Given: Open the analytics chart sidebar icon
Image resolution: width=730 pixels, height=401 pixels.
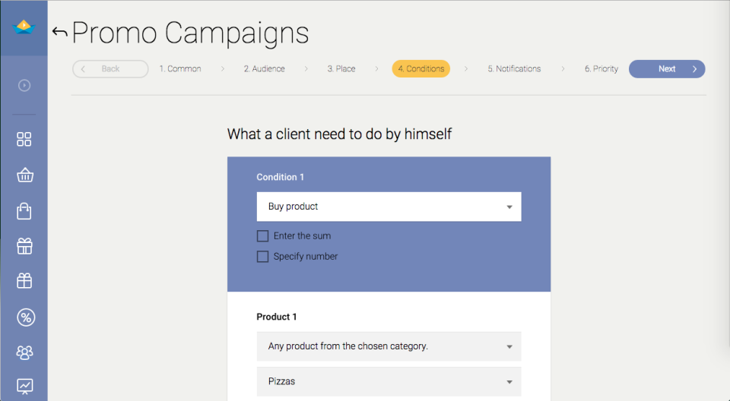Looking at the screenshot, I should point(24,386).
